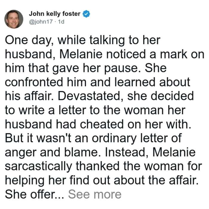Open the John kelly foster display name
The height and width of the screenshot is (209, 209).
click(55, 14)
